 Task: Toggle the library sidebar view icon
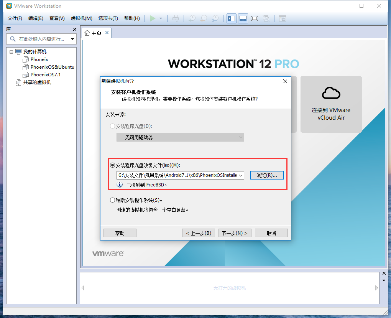[x=232, y=18]
